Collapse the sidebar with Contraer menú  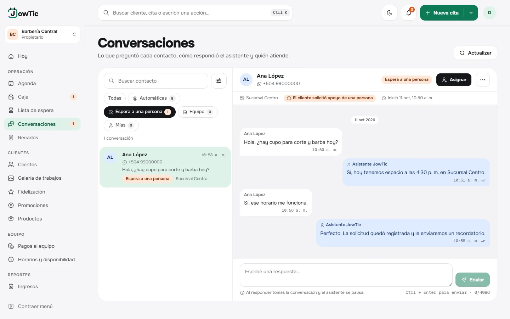tap(42, 306)
